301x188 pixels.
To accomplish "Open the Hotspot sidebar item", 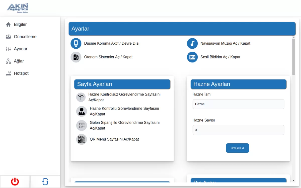I will [21, 73].
